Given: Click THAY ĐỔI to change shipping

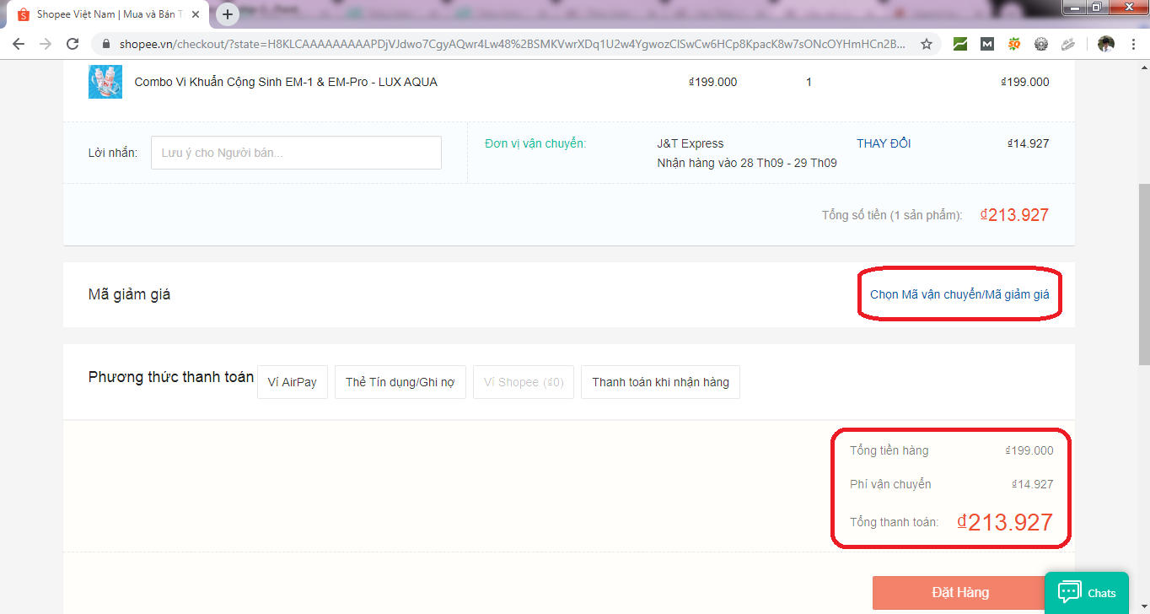Looking at the screenshot, I should [x=884, y=143].
